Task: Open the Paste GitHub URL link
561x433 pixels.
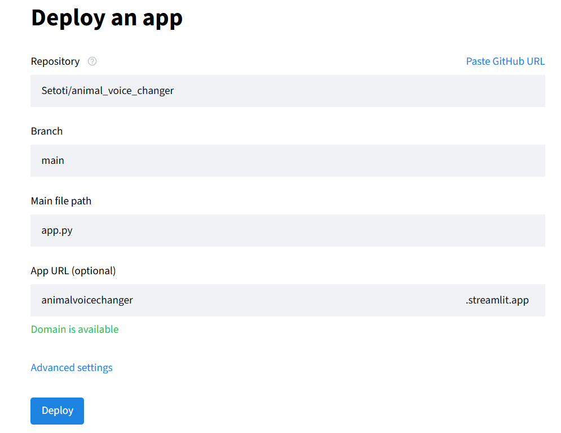Action: pos(505,61)
